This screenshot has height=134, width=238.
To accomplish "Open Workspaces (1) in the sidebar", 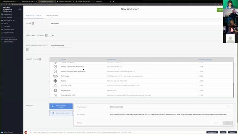I will (x=9, y=20).
